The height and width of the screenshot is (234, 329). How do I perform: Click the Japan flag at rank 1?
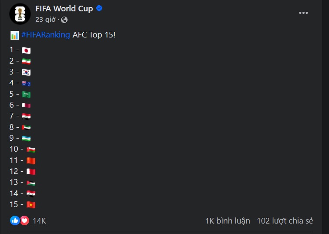coord(26,50)
